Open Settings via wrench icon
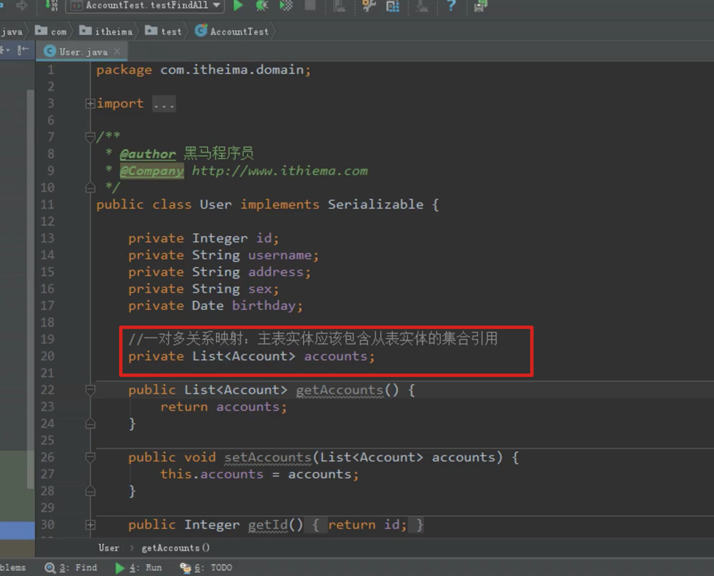The image size is (714, 576). click(369, 5)
